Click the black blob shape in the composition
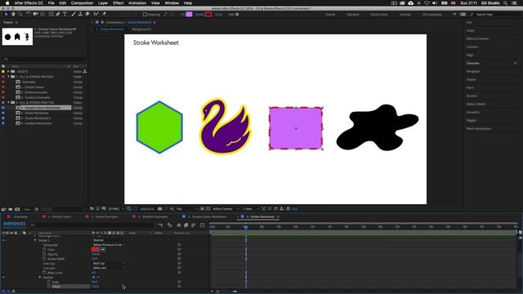This screenshot has height=294, width=523. coord(377,127)
